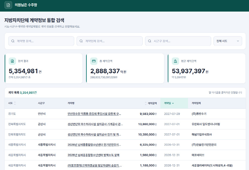Click the 시군구 column header
This screenshot has height=170, width=249.
tap(41, 103)
